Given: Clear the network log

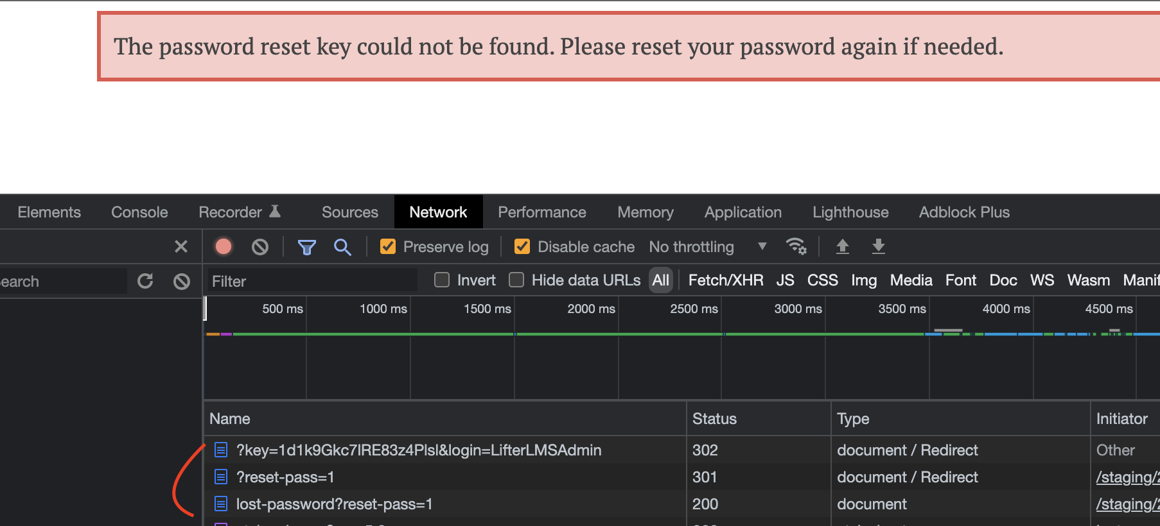Looking at the screenshot, I should tap(259, 246).
